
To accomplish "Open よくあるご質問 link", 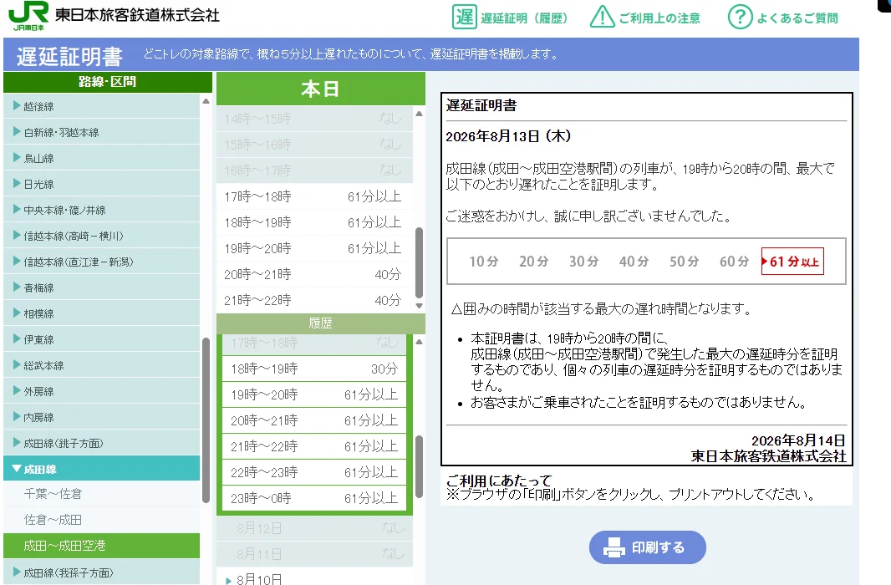I will point(797,18).
